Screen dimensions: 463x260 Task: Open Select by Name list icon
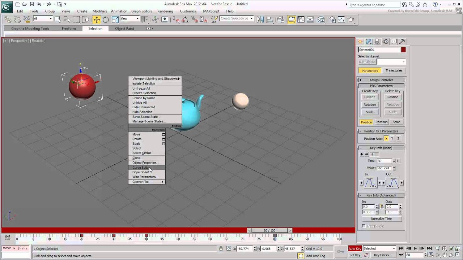pos(67,19)
